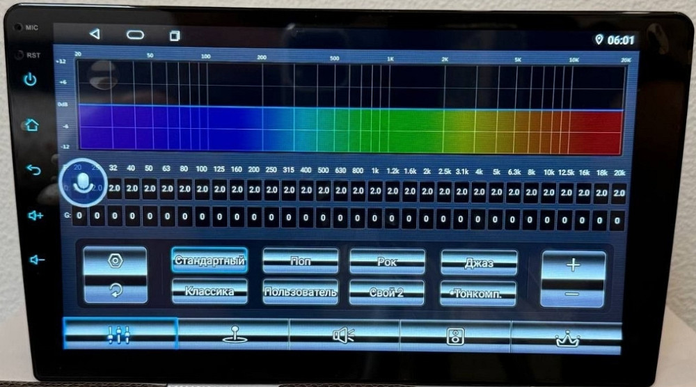The width and height of the screenshot is (696, 387).
Task: Increase the value with the plus button
Action: click(573, 265)
